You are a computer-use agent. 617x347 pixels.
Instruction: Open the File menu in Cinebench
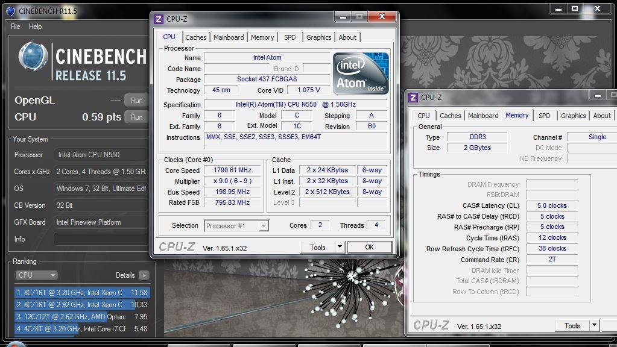(15, 27)
